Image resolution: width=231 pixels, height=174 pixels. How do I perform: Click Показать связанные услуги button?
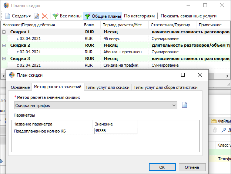(188, 16)
